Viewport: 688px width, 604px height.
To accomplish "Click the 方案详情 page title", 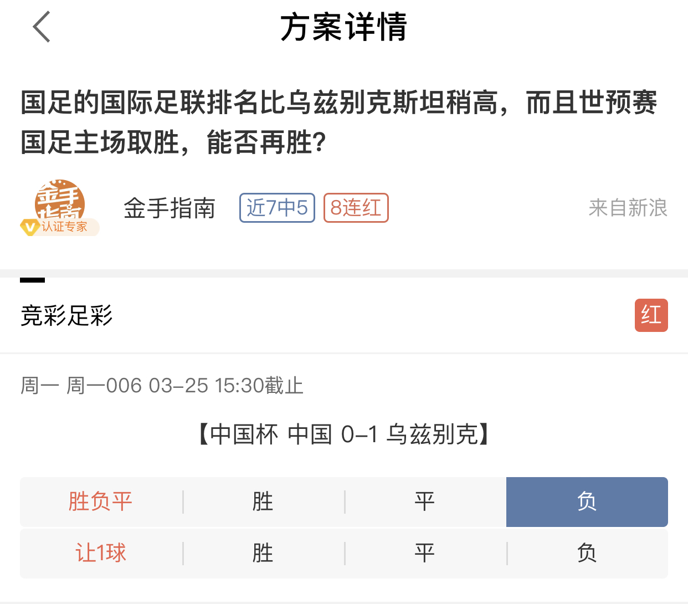I will click(x=343, y=27).
